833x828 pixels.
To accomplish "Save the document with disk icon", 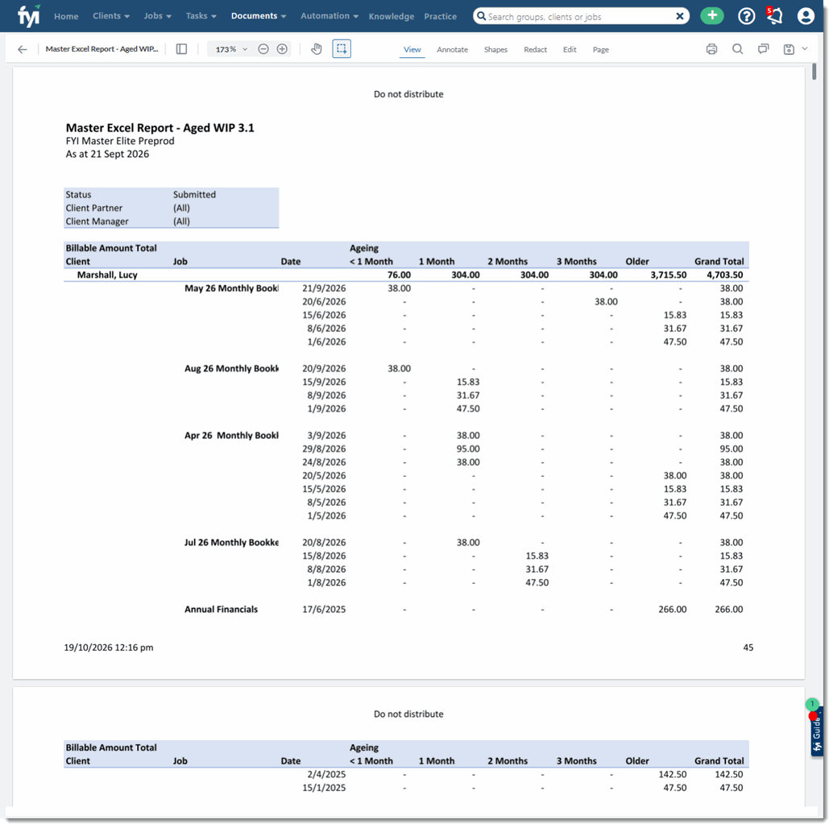I will [x=789, y=49].
